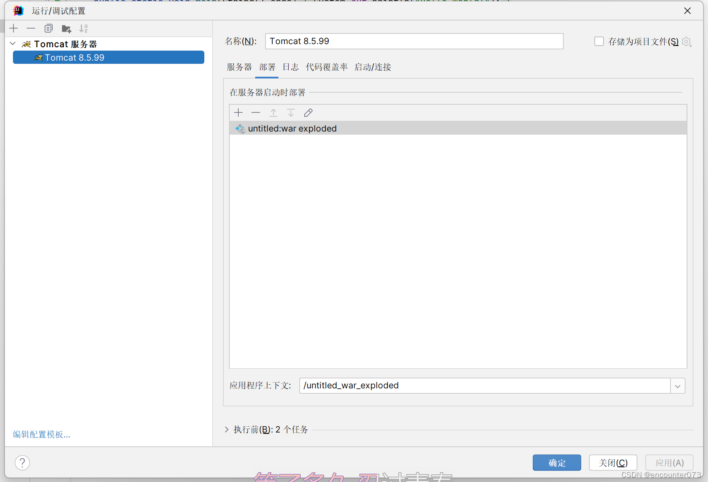The image size is (708, 482).
Task: Copy the selected configuration
Action: click(x=48, y=29)
